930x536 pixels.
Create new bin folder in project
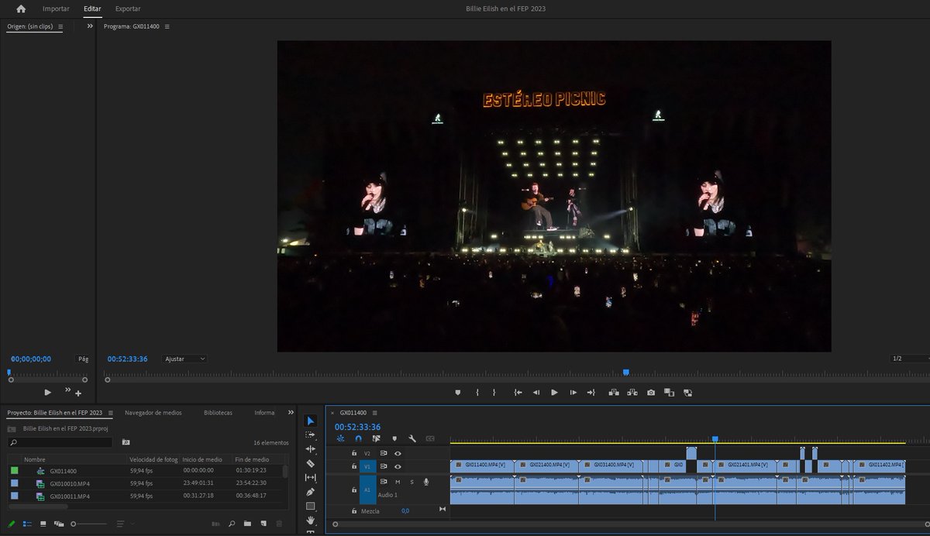[x=248, y=524]
